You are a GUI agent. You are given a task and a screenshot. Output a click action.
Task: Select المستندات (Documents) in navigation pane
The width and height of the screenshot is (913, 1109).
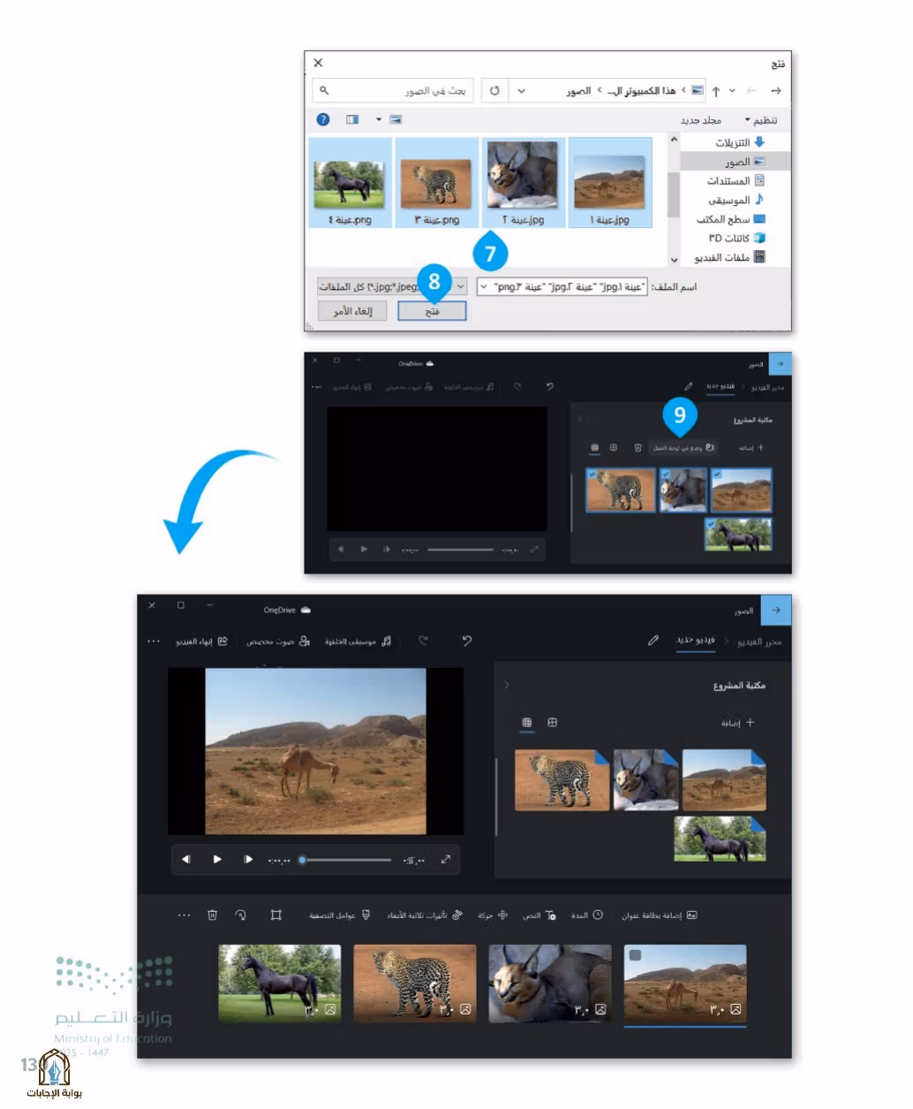736,180
